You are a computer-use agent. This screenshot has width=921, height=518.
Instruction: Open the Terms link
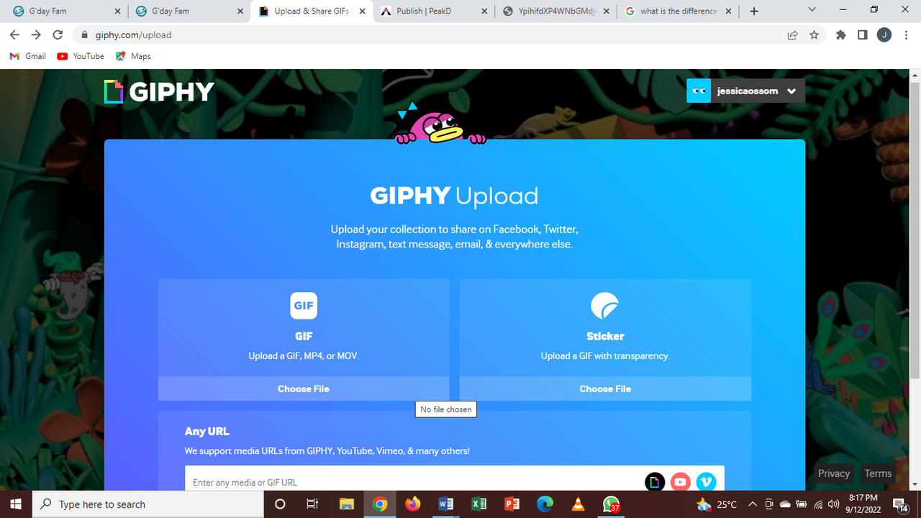point(878,473)
